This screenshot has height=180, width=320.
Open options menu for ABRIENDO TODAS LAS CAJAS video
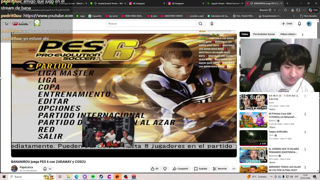point(305,167)
